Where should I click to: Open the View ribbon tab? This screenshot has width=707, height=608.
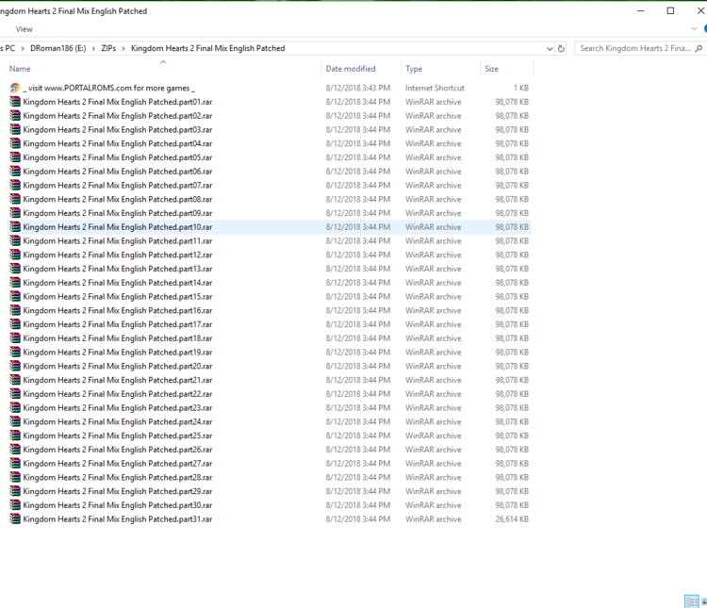[24, 29]
